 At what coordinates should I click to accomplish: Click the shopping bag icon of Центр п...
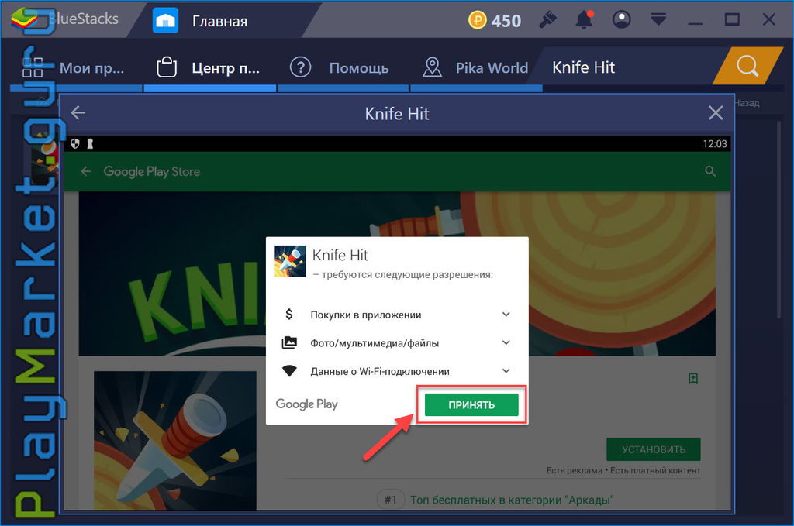point(167,67)
